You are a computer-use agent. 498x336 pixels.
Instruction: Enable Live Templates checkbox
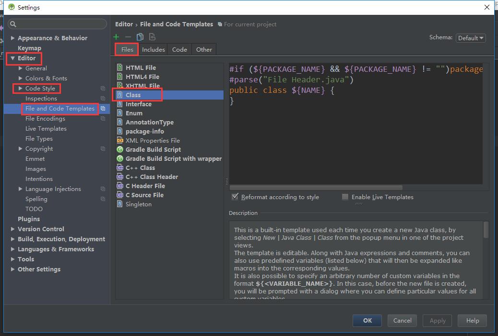coord(345,197)
